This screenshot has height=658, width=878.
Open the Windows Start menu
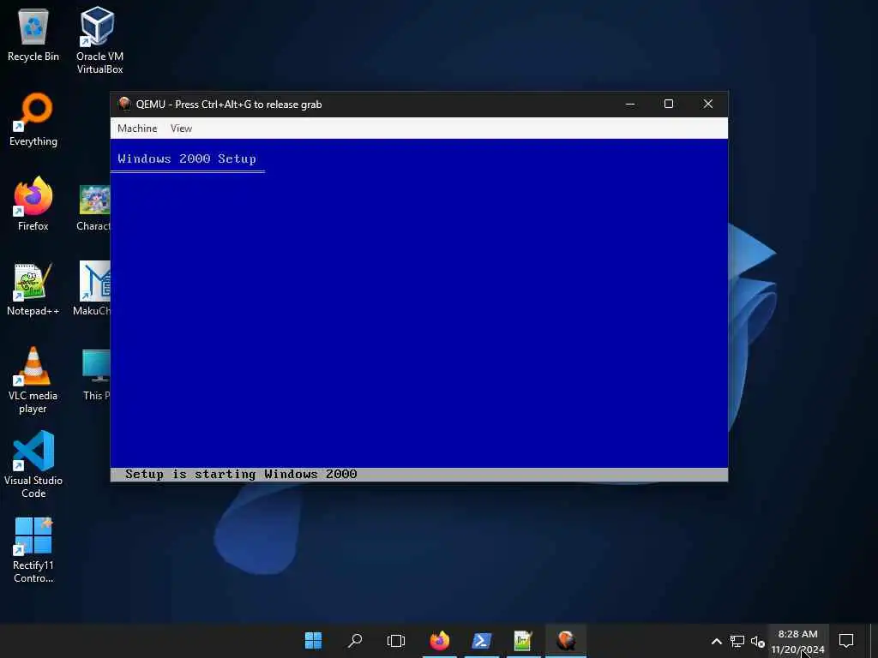click(x=313, y=641)
